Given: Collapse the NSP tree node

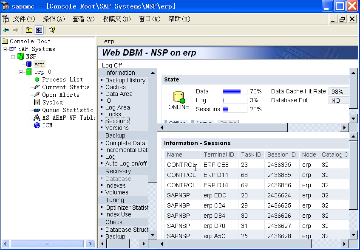Looking at the screenshot, I should pos(13,56).
